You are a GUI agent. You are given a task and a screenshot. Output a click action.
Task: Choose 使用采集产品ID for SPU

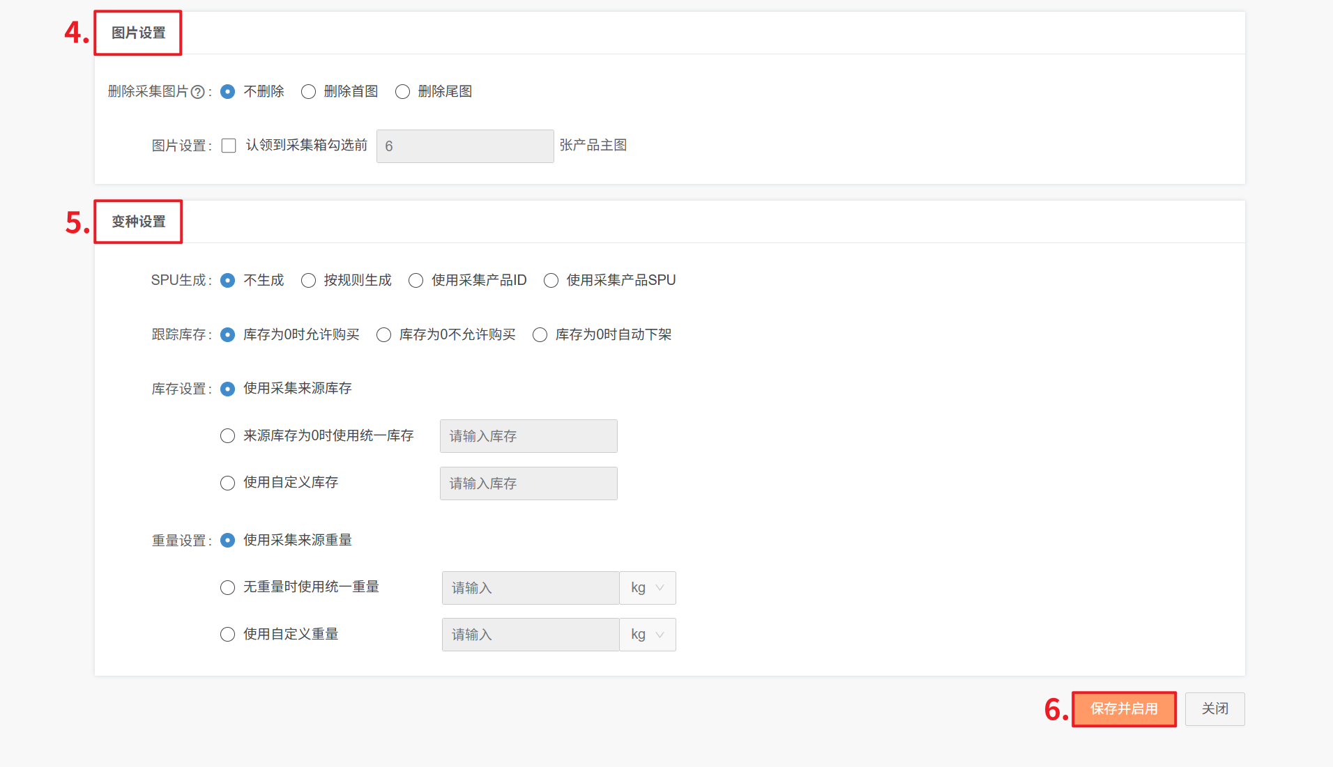pyautogui.click(x=416, y=281)
